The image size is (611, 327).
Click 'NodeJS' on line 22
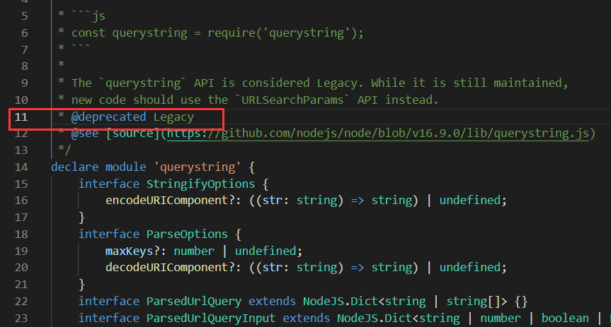tap(324, 301)
